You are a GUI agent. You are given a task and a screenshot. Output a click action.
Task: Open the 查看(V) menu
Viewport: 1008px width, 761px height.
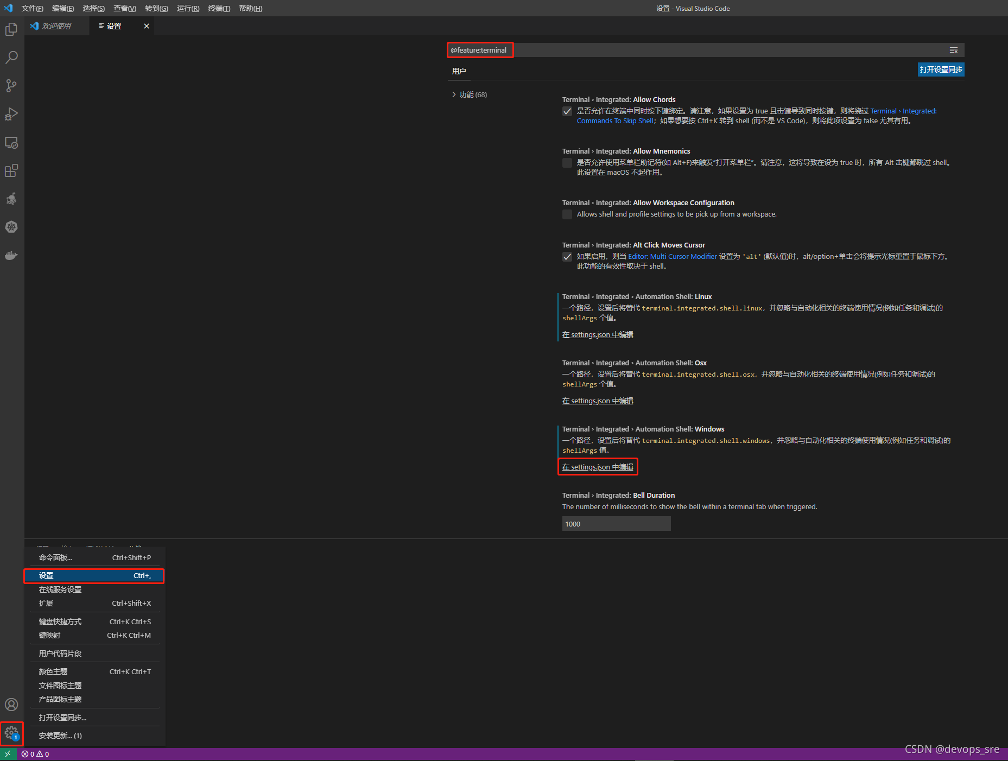pos(125,8)
